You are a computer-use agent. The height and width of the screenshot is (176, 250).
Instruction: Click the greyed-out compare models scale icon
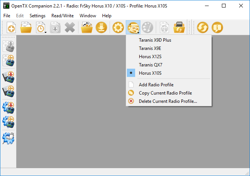coord(164,27)
